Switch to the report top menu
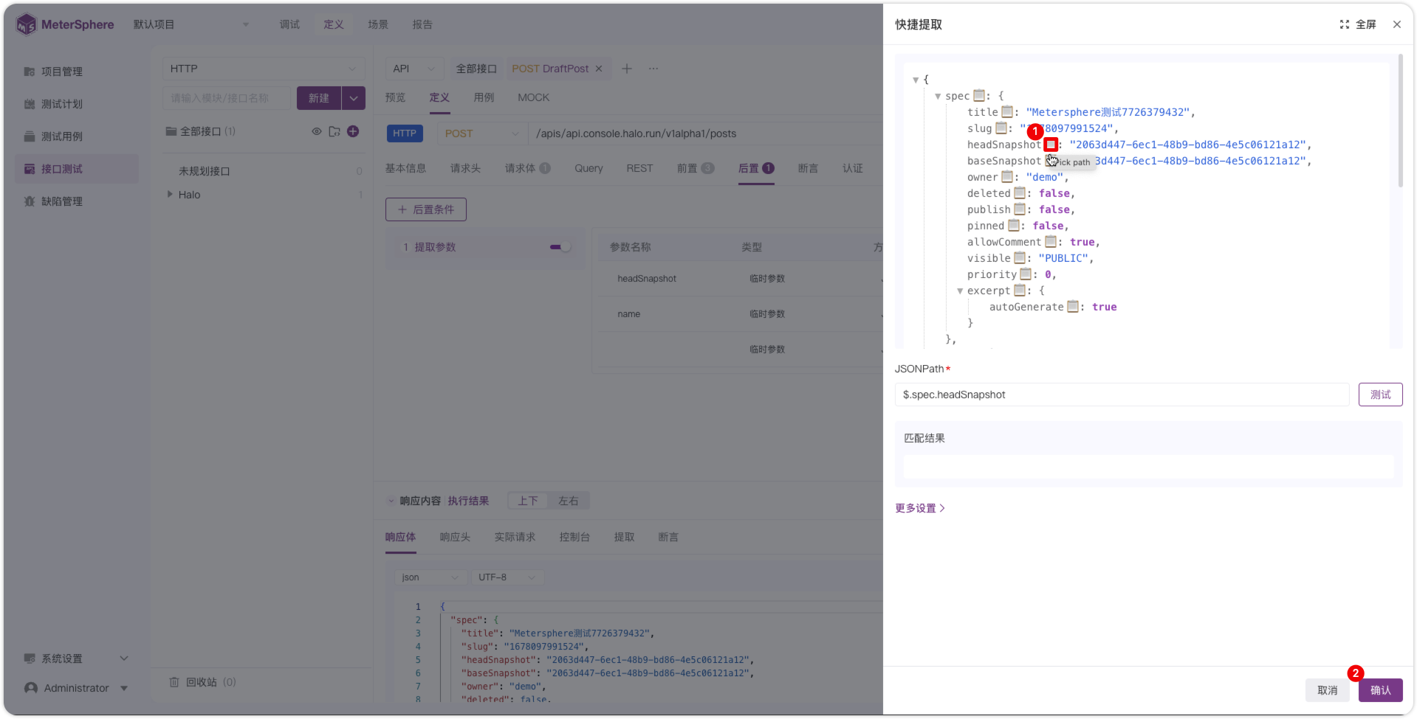The height and width of the screenshot is (719, 1417). 422,24
